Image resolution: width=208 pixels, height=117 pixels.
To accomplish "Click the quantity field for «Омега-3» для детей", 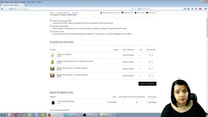I will click(150, 55).
